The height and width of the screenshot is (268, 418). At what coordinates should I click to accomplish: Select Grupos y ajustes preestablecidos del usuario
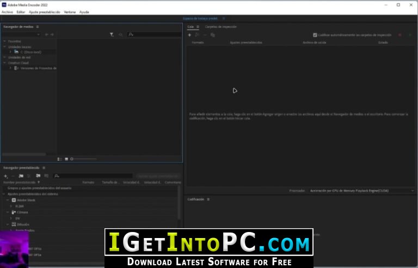[39, 188]
